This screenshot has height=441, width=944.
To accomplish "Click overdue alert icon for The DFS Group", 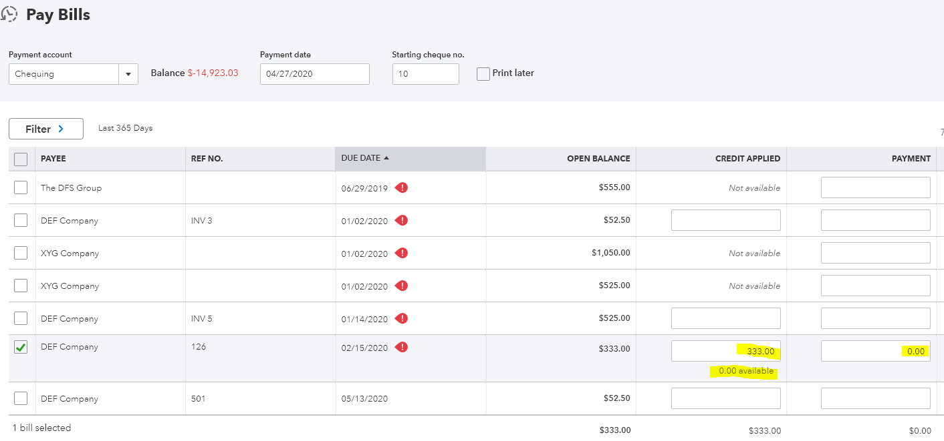I will pyautogui.click(x=401, y=187).
